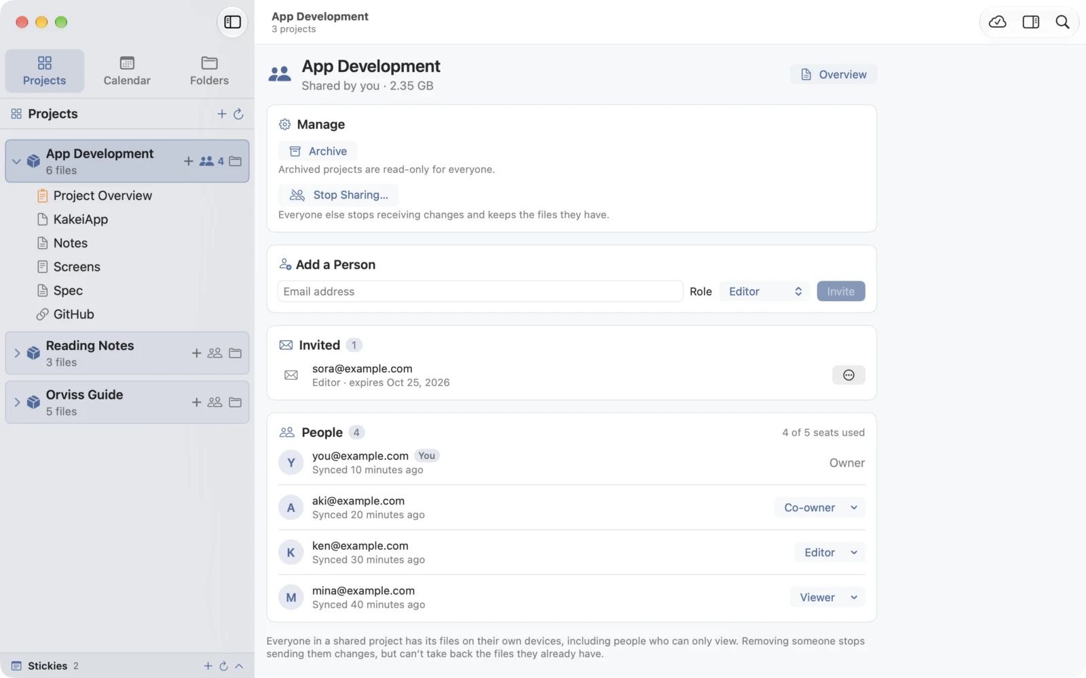Open the Orviss Guide folder icon
Viewport: 1086px width, 678px height.
click(x=236, y=402)
